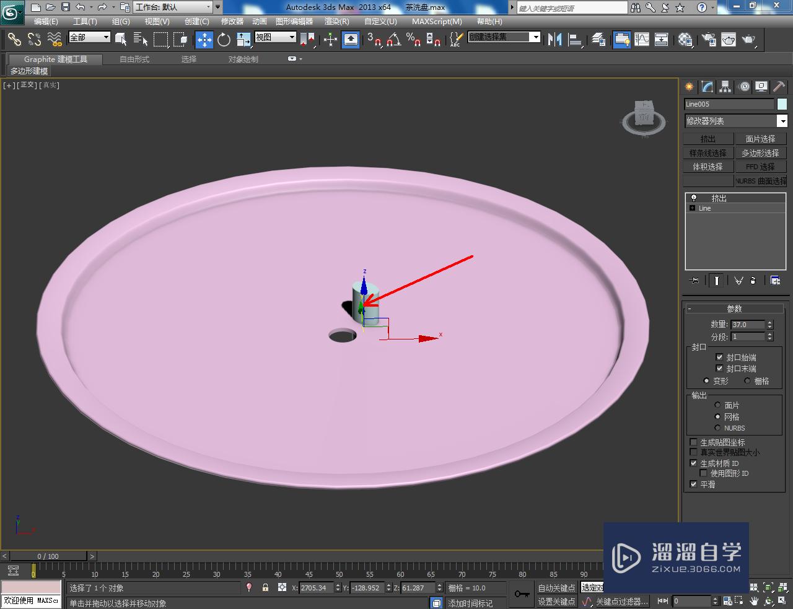Open the 创建选择集 dropdown

(504, 37)
